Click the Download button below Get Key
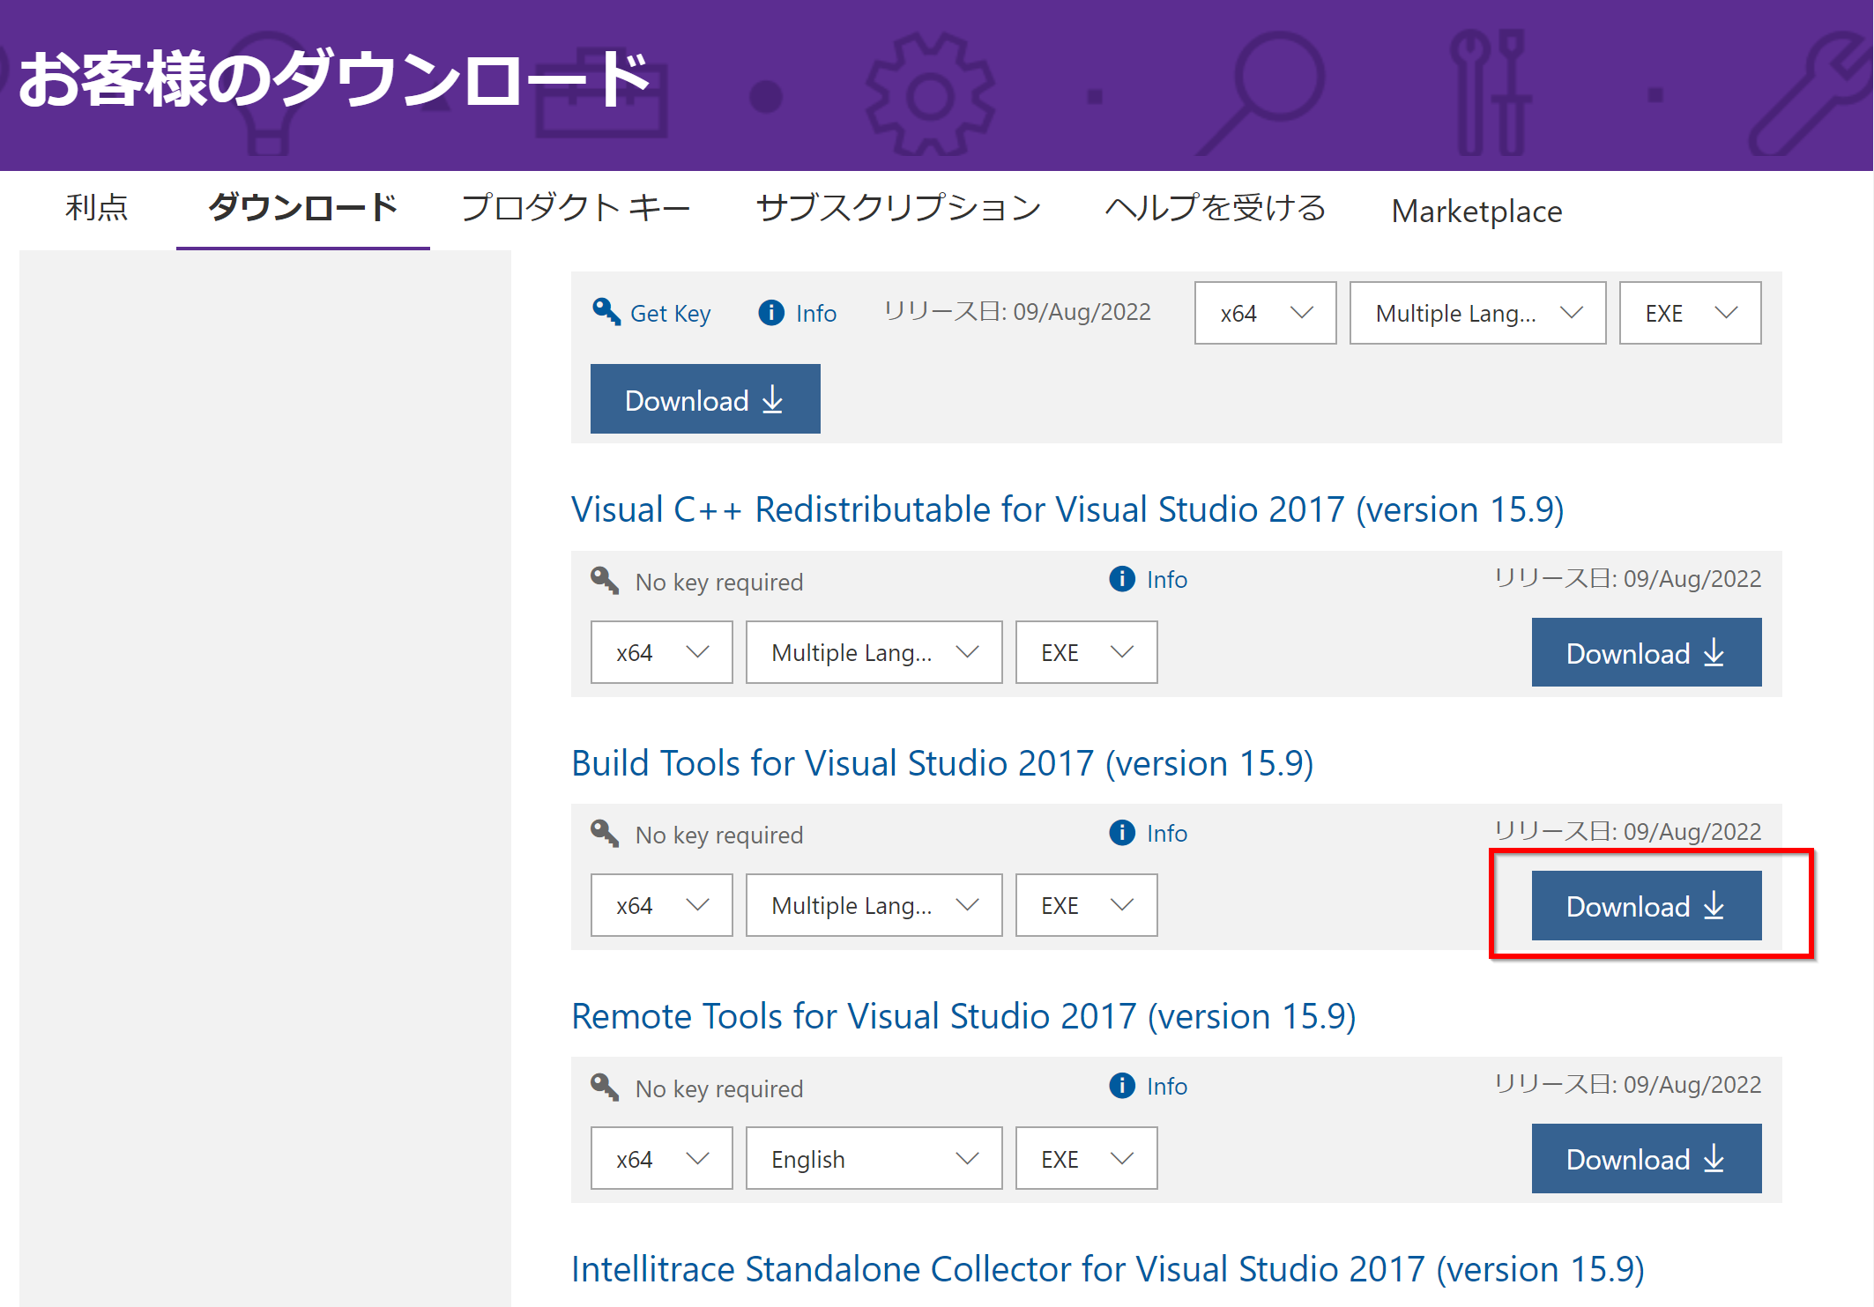Image resolution: width=1874 pixels, height=1307 pixels. point(705,399)
